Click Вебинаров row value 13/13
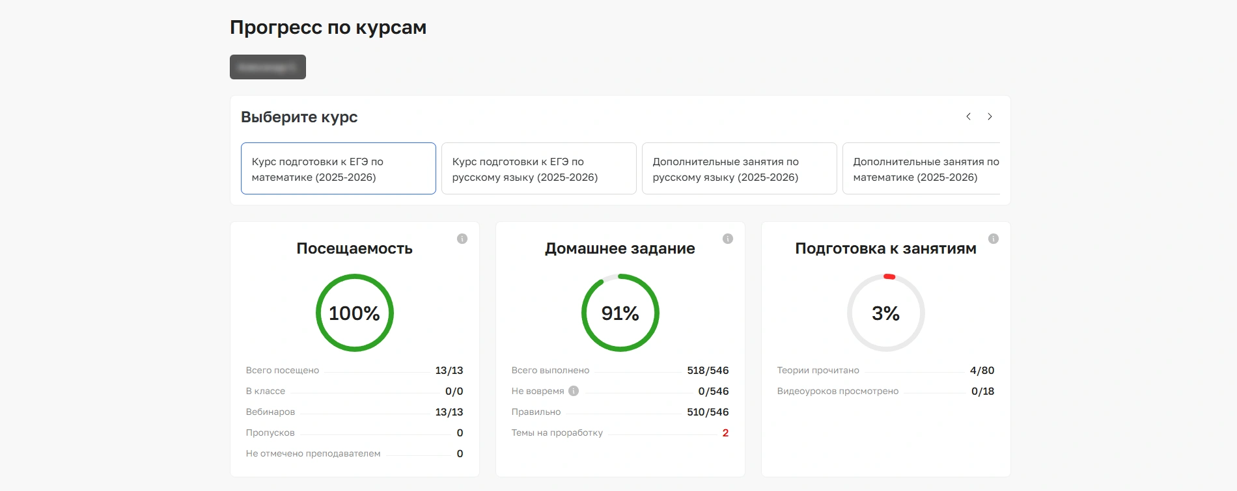This screenshot has height=491, width=1237. pos(449,412)
